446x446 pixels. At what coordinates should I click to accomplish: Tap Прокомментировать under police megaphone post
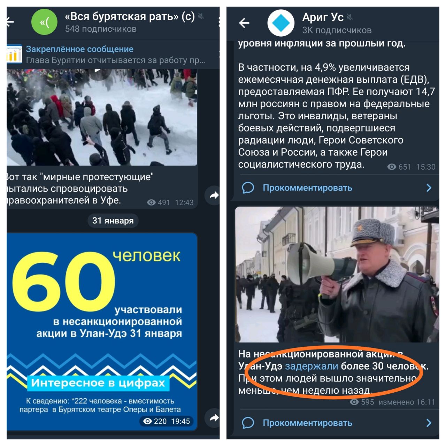pos(307,423)
